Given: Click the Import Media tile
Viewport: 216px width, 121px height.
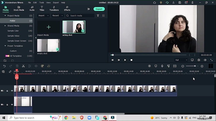Looking at the screenshot, I should point(49,27).
